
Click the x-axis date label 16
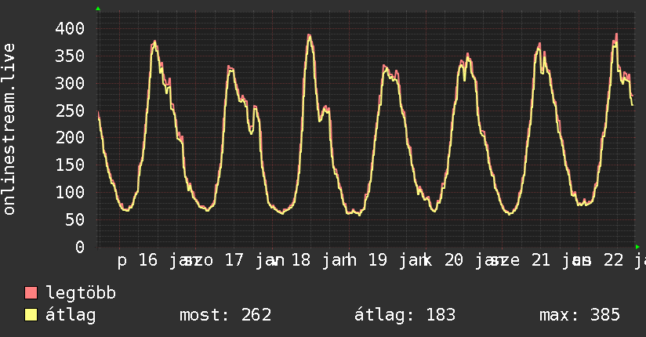pyautogui.click(x=148, y=260)
